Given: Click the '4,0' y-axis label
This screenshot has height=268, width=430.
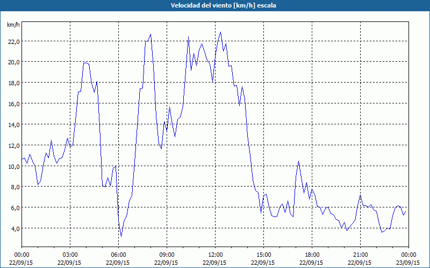Looking at the screenshot, I should pyautogui.click(x=16, y=229).
